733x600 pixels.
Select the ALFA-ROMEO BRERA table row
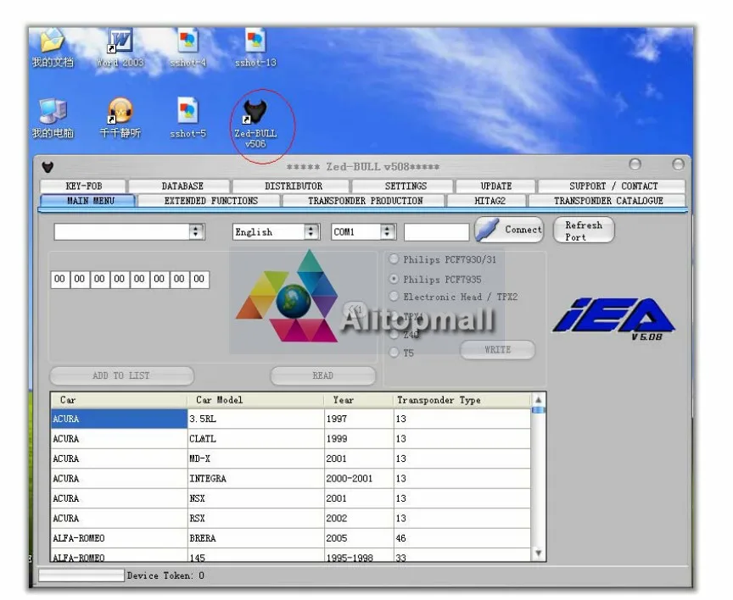coord(290,538)
